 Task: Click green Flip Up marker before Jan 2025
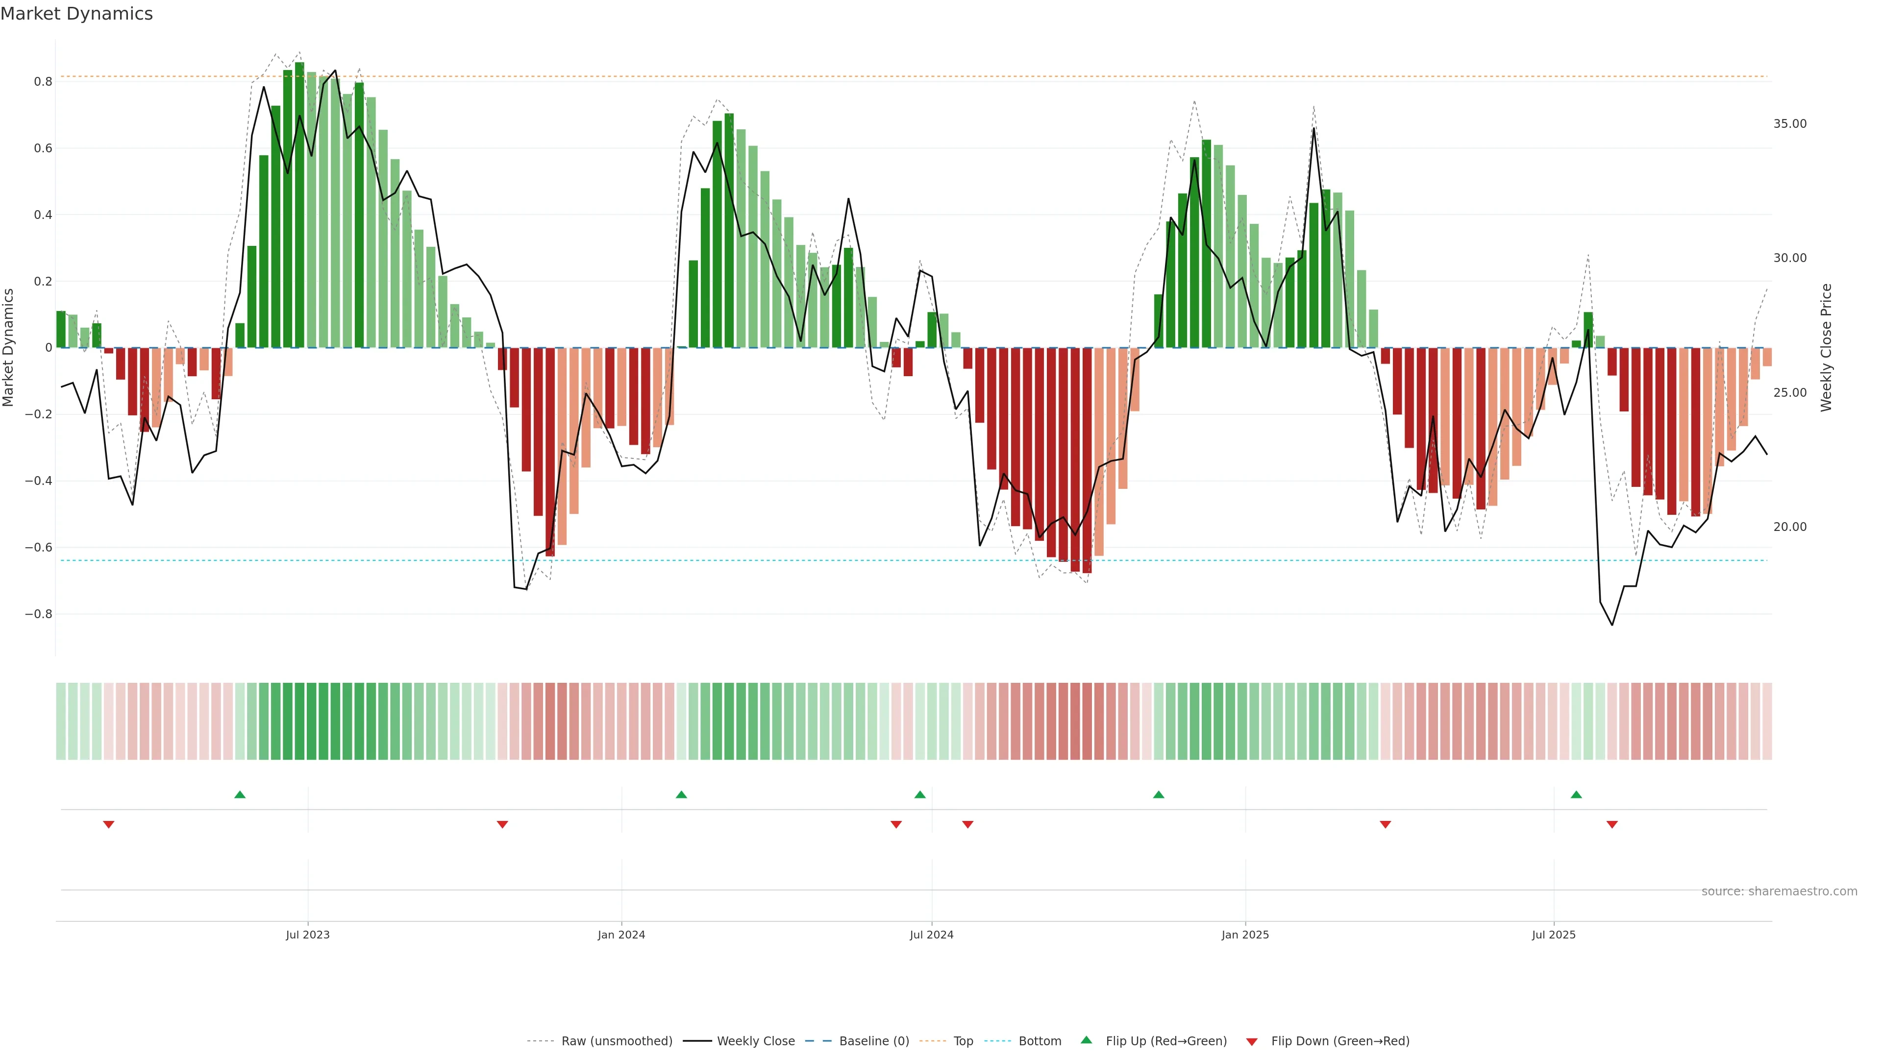[x=1158, y=794]
